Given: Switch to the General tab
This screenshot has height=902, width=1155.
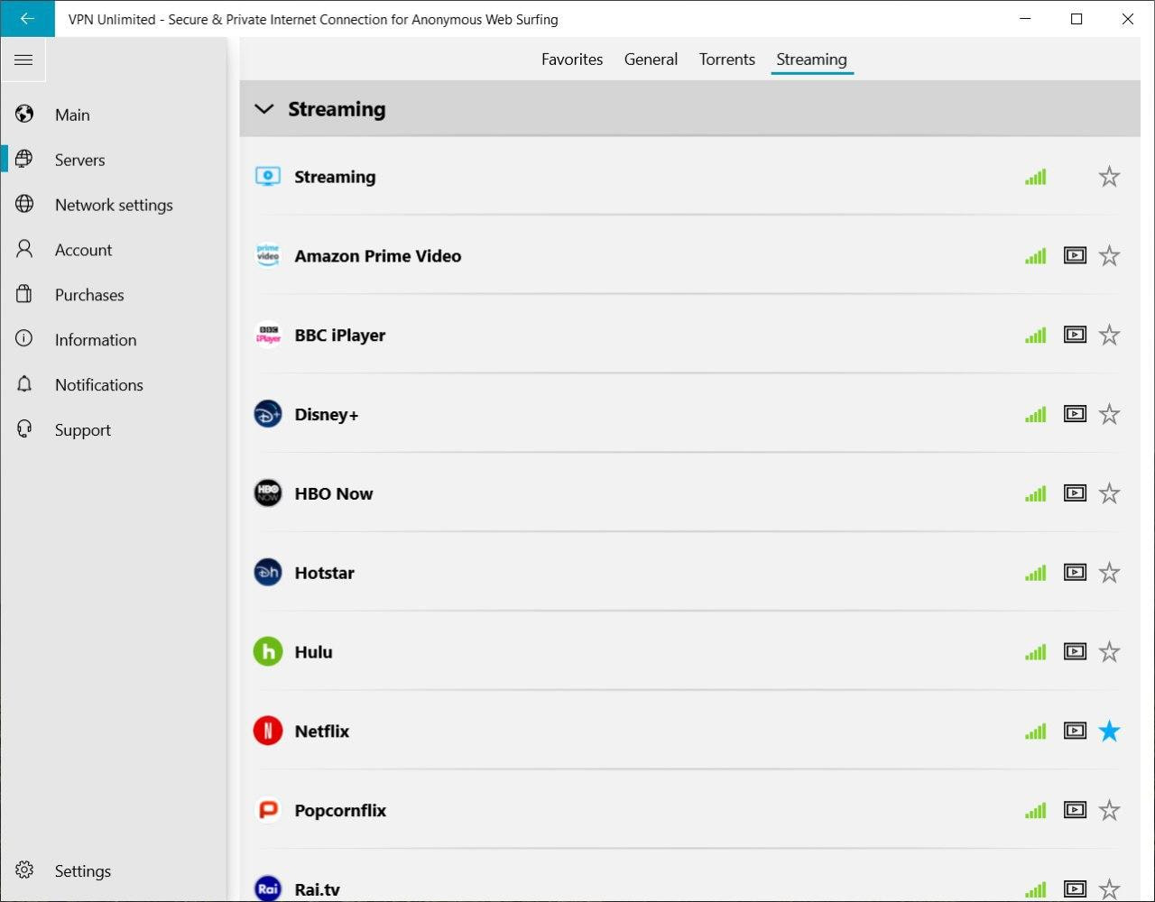Looking at the screenshot, I should pyautogui.click(x=651, y=60).
